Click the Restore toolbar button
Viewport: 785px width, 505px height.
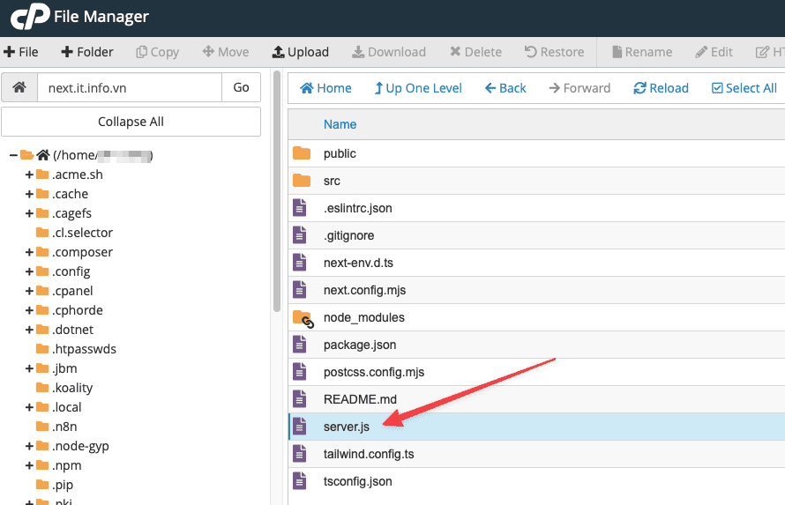tap(554, 52)
